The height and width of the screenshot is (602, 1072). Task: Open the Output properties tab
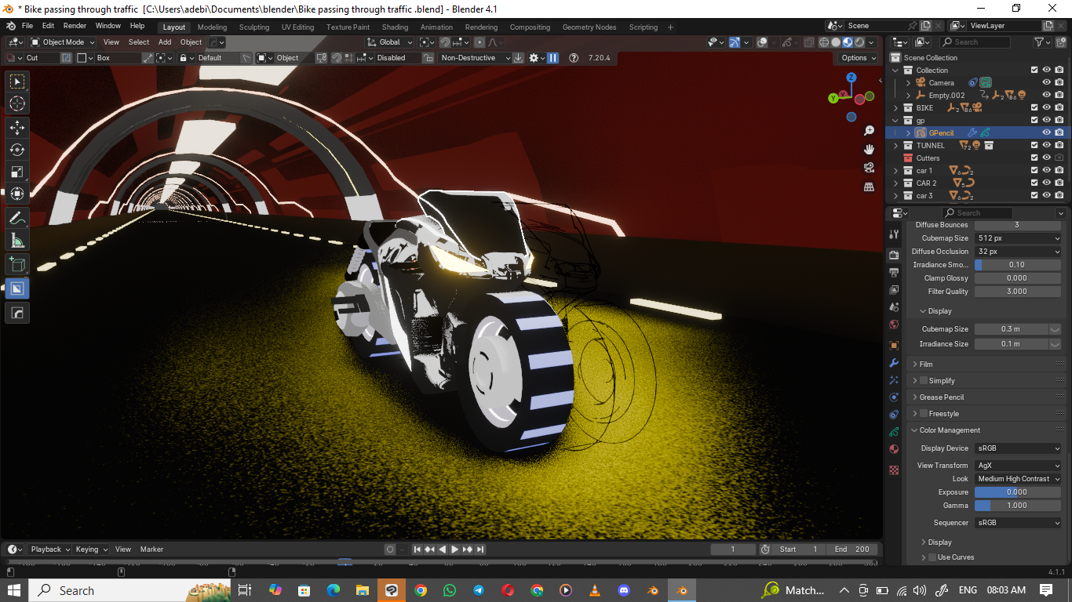tap(894, 273)
